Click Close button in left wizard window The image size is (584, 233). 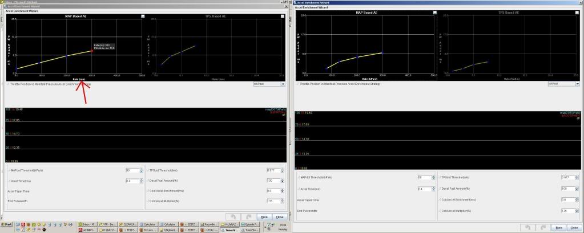[x=279, y=216]
